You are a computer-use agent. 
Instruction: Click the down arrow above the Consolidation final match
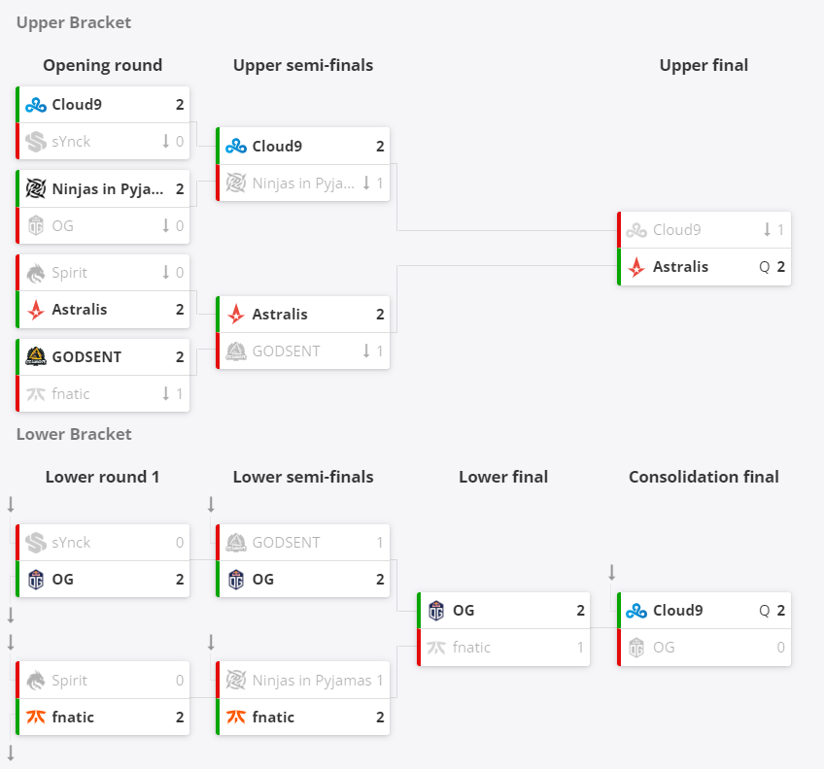612,572
